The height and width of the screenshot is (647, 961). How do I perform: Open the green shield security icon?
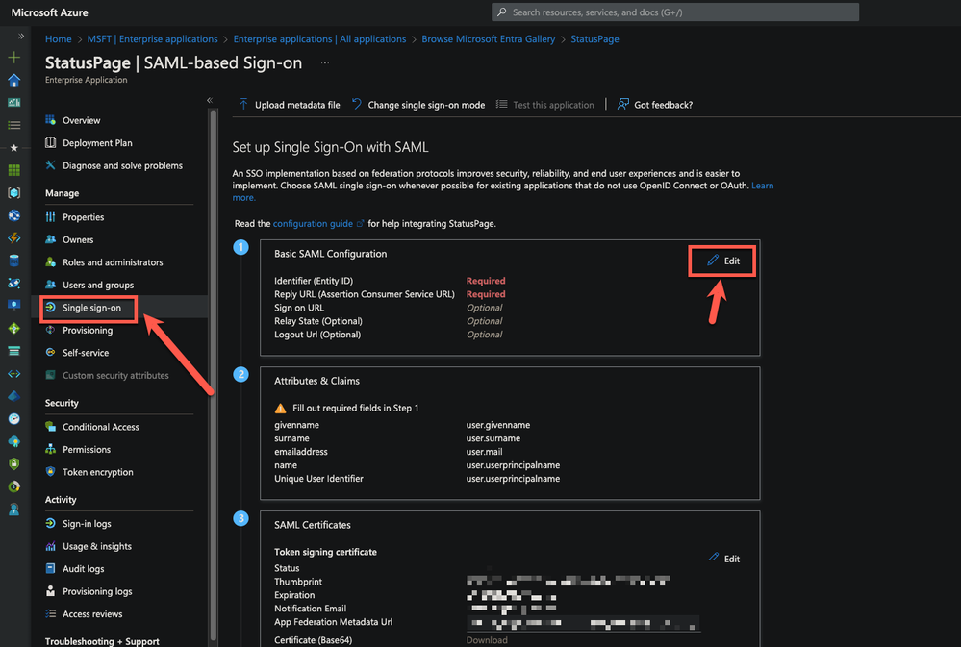coord(14,463)
